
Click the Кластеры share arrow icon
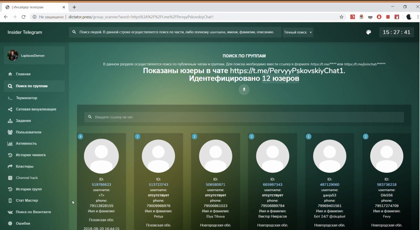click(x=10, y=166)
